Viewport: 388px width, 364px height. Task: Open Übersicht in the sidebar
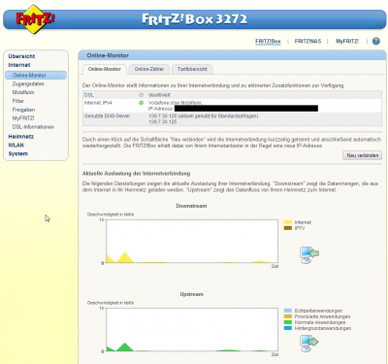pyautogui.click(x=21, y=56)
